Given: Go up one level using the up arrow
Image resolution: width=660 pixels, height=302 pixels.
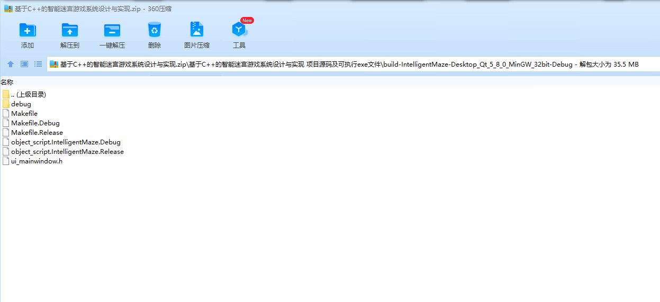Looking at the screenshot, I should (x=11, y=64).
